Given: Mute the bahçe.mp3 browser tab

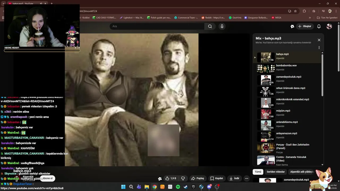Looking at the screenshot, I should pos(41,4).
